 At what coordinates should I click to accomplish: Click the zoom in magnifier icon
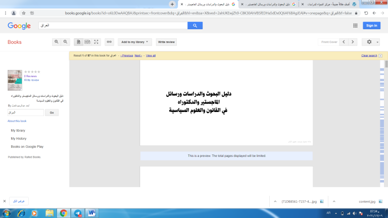click(57, 42)
